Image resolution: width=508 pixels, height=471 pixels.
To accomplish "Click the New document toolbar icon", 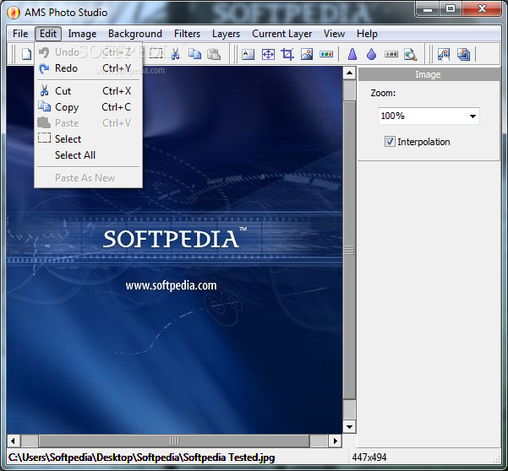I will tap(26, 54).
